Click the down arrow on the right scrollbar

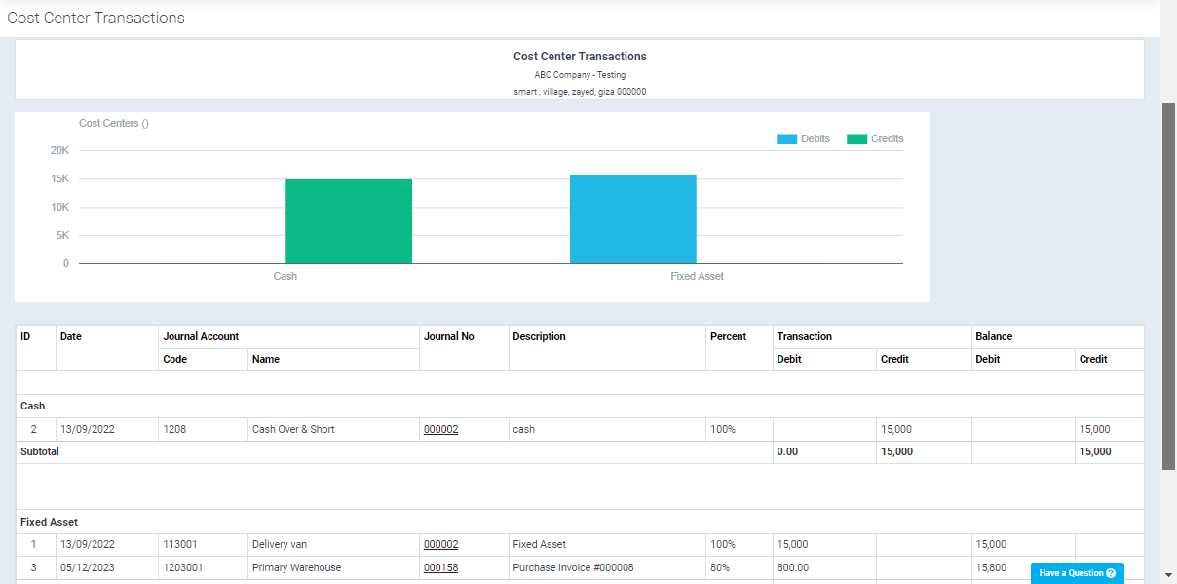[1168, 577]
